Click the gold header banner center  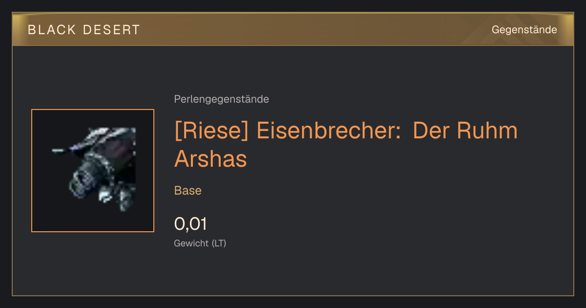coord(293,29)
